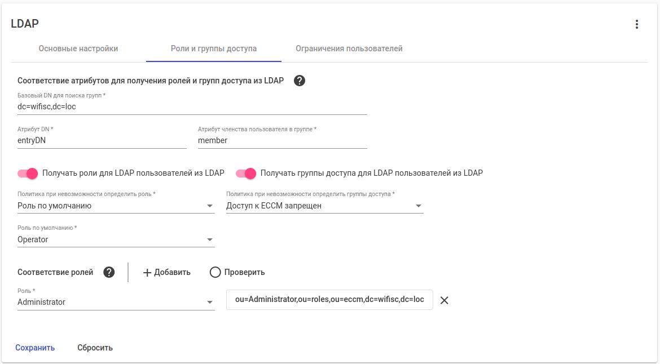660x364 pixels.
Task: Open the LDAP three-dot options menu
Action: pos(637,24)
